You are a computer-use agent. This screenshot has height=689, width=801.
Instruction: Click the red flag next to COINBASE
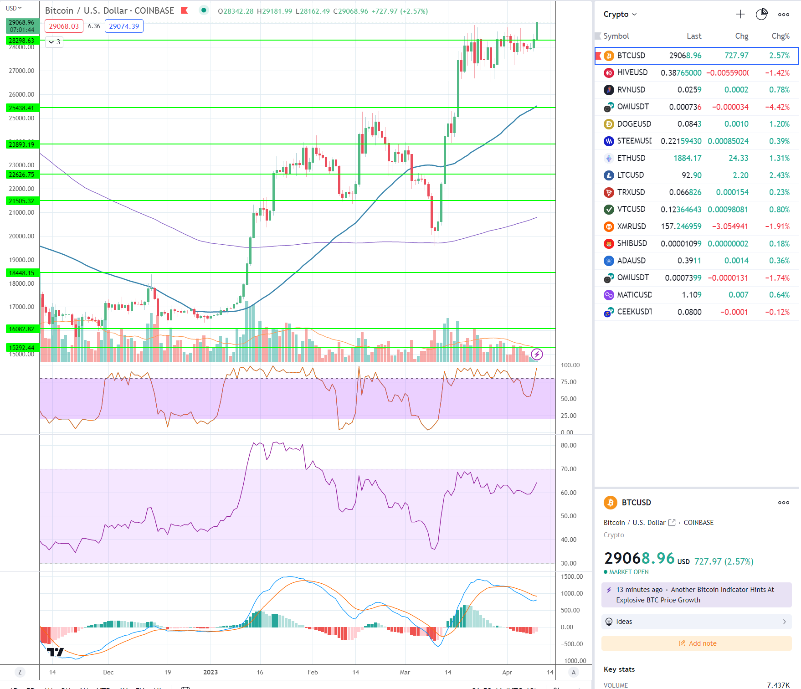click(x=185, y=10)
